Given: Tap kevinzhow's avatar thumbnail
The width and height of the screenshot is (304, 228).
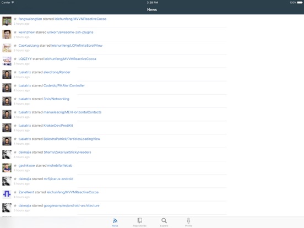Looking at the screenshot, I should coord(7,35).
